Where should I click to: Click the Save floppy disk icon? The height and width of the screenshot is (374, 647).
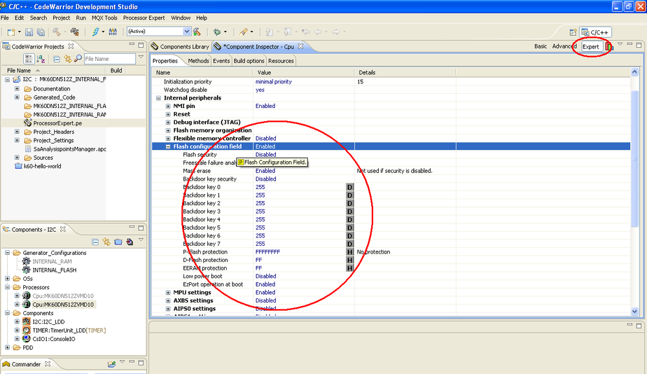(29, 32)
